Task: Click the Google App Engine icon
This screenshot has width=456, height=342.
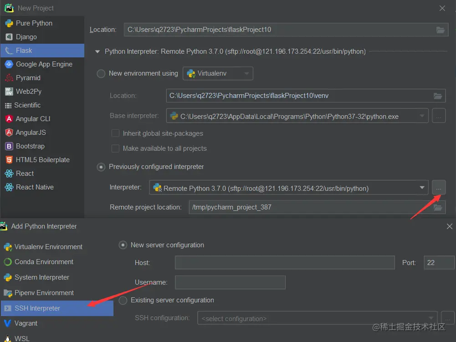Action: tap(9, 64)
